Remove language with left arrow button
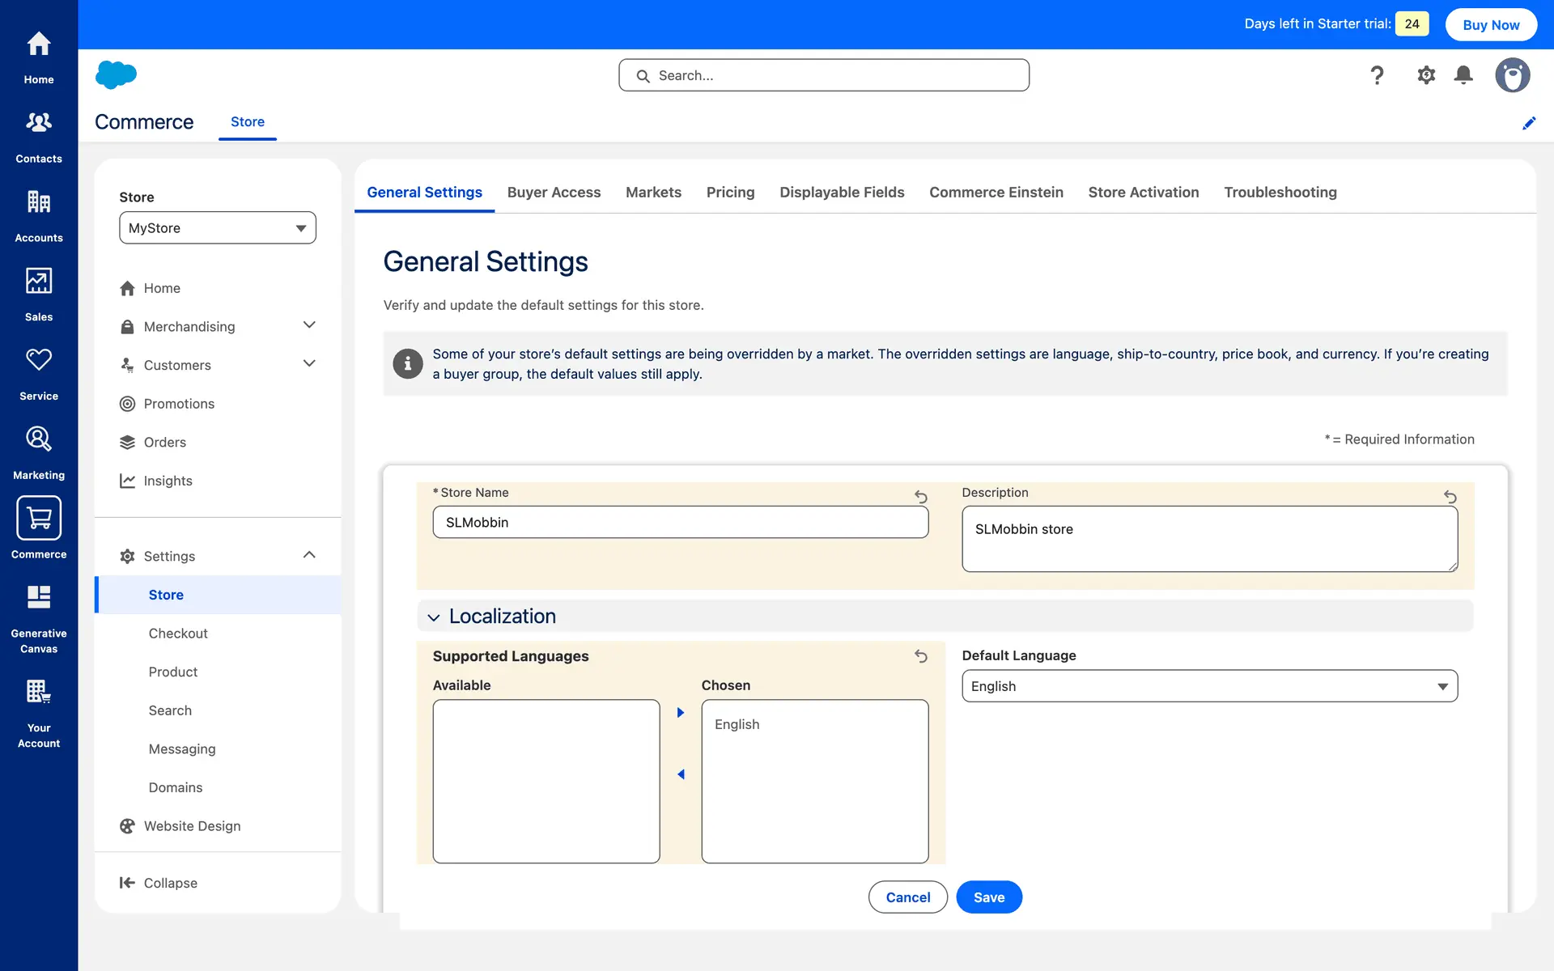 coord(681,774)
